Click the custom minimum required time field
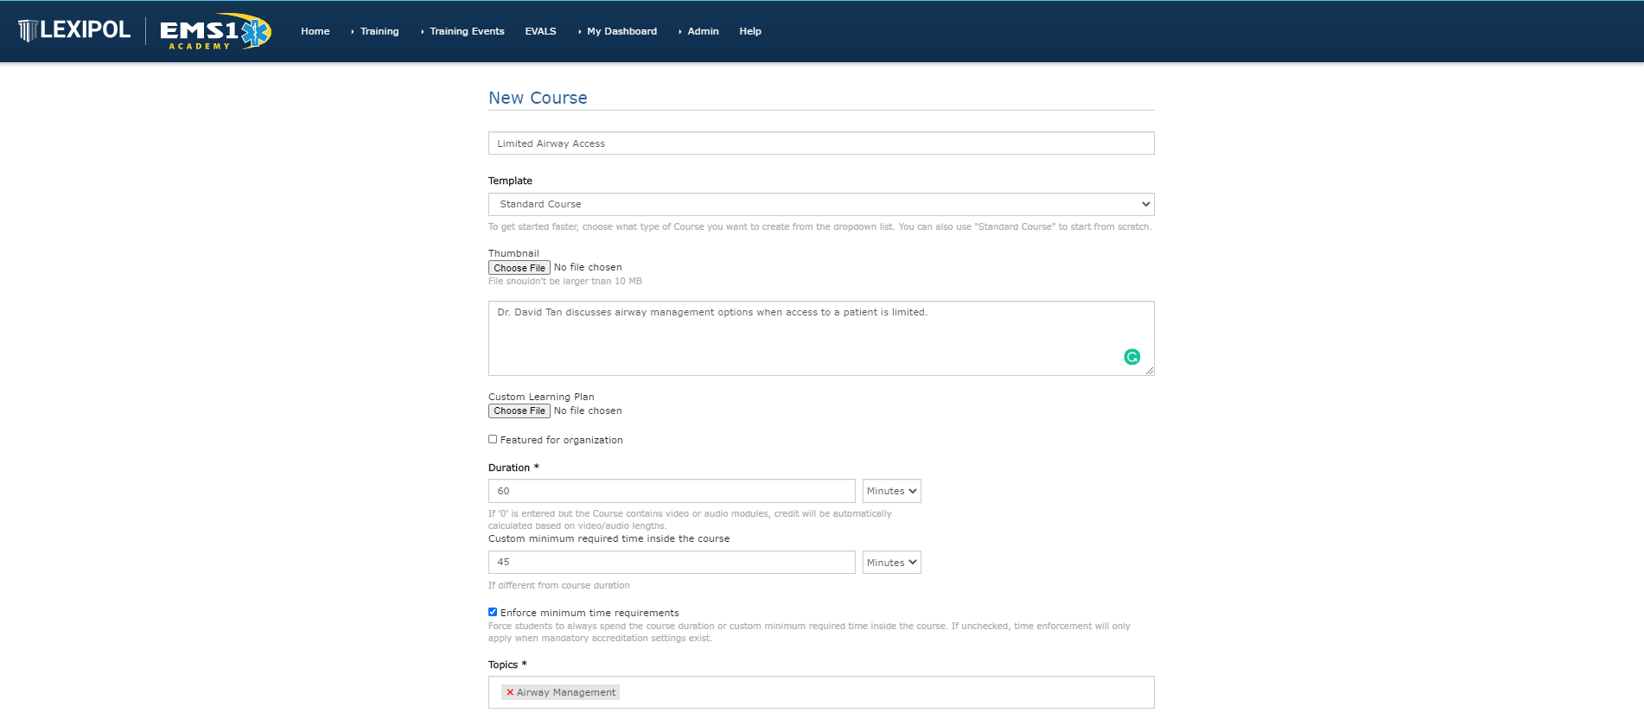The height and width of the screenshot is (713, 1644). click(672, 563)
